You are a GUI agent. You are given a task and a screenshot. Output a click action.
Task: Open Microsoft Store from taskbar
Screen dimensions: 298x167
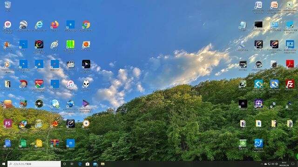(88, 164)
